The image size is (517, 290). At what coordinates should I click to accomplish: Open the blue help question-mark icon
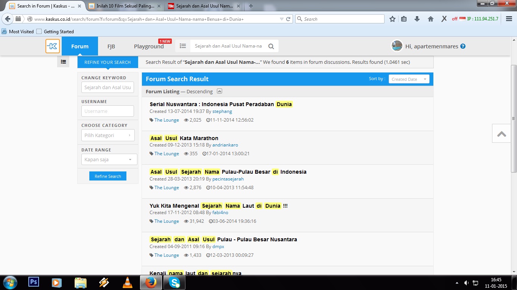coord(463,46)
